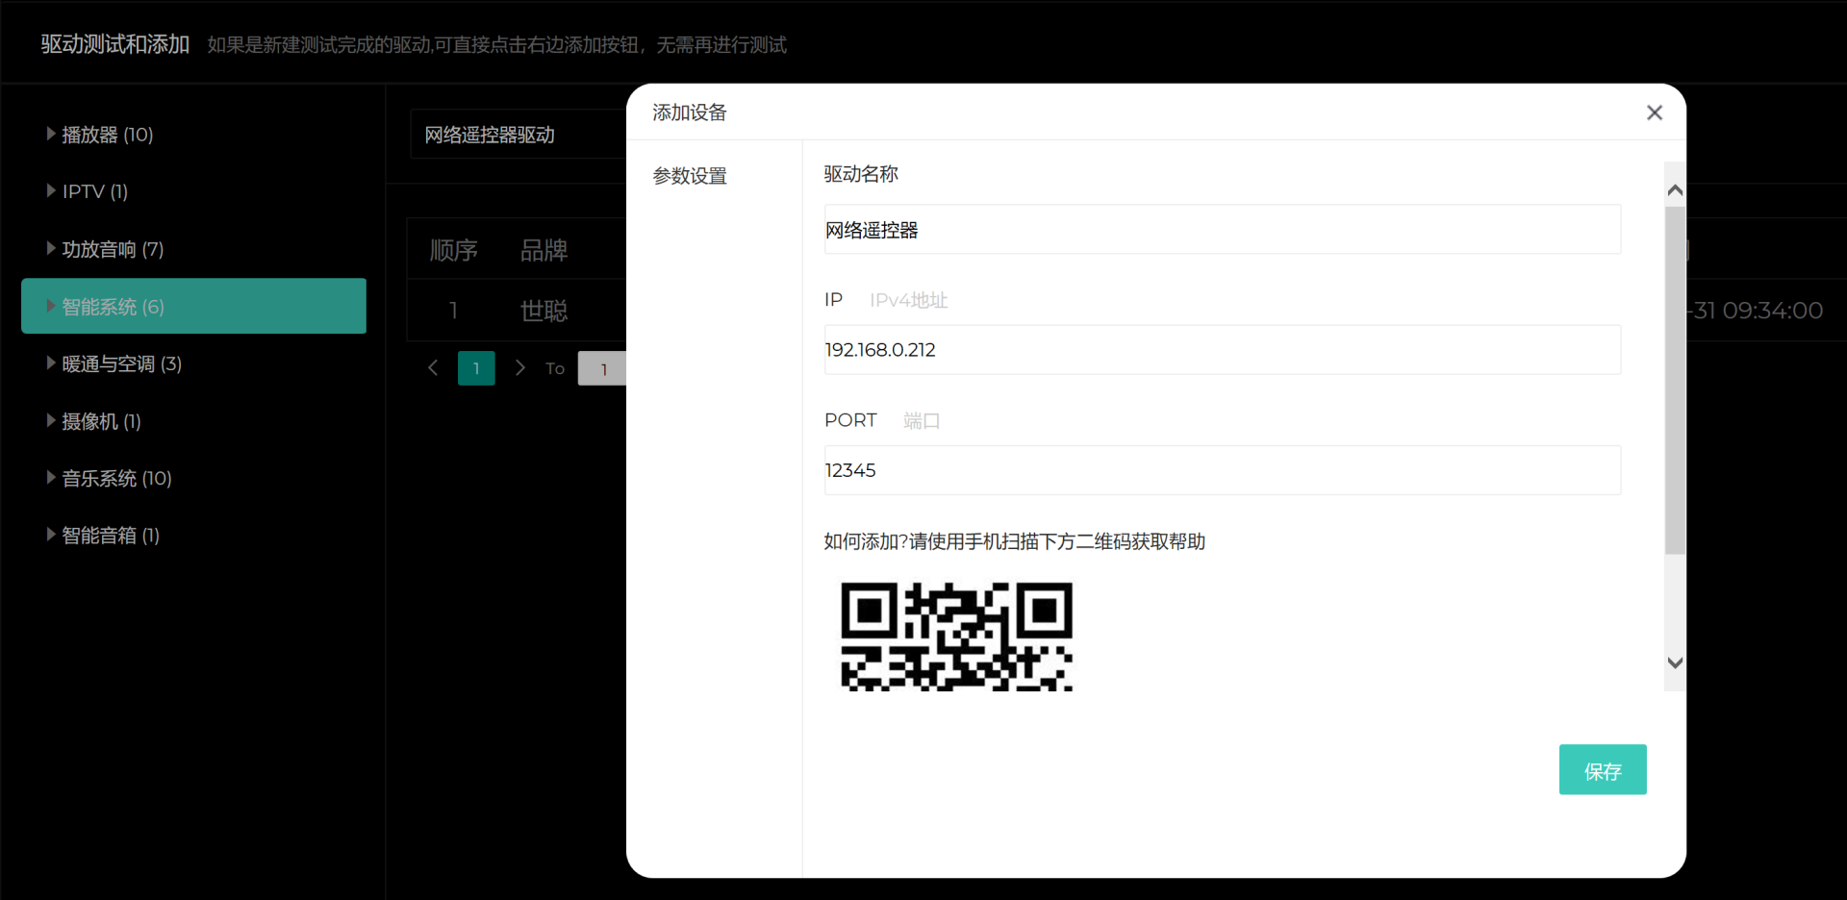
Task: Expand the 暖通与空调 (3) category
Action: [51, 362]
